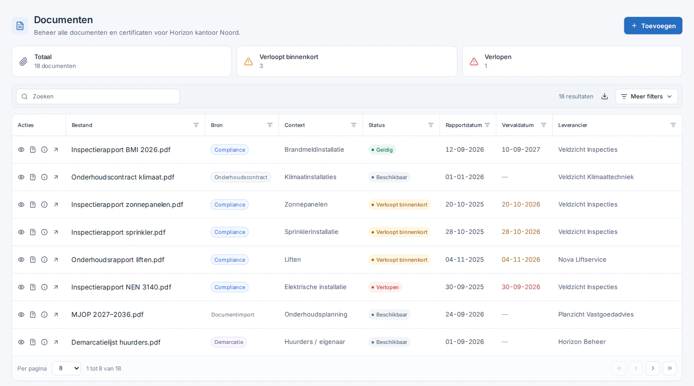View MJOP 2027–2036.pdf with eye icon

tap(21, 315)
